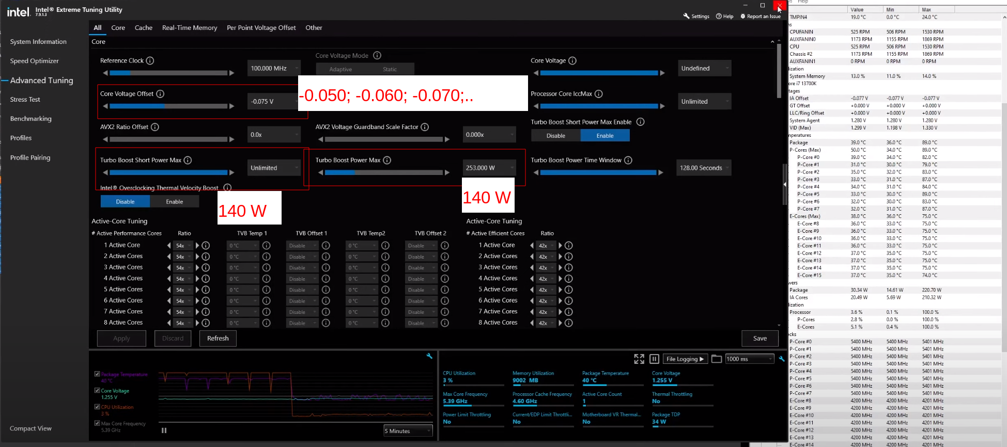Screen dimensions: 1007x447
Task: Click Core Voltage Offset slider track
Action: coord(168,106)
